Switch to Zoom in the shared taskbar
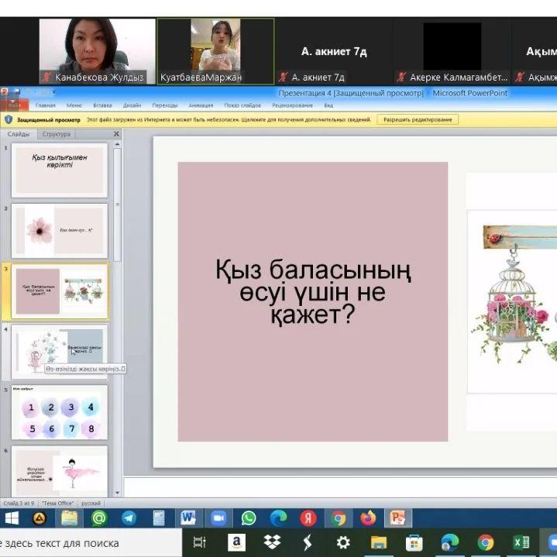 click(218, 518)
